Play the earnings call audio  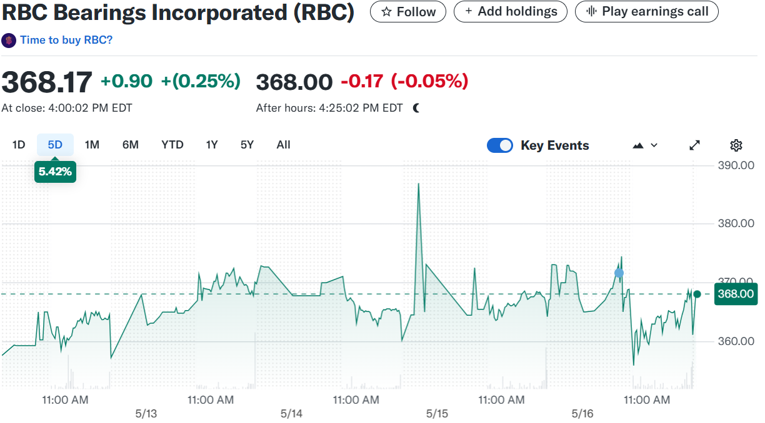pyautogui.click(x=646, y=12)
